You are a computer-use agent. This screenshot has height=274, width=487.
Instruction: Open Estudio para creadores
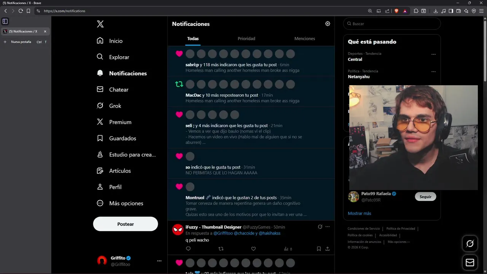pos(127,155)
